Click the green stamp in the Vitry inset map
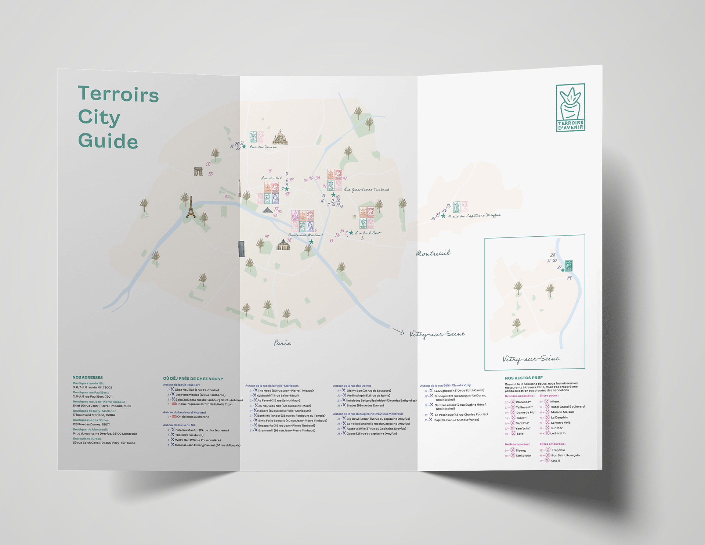This screenshot has height=545, width=705. click(569, 265)
